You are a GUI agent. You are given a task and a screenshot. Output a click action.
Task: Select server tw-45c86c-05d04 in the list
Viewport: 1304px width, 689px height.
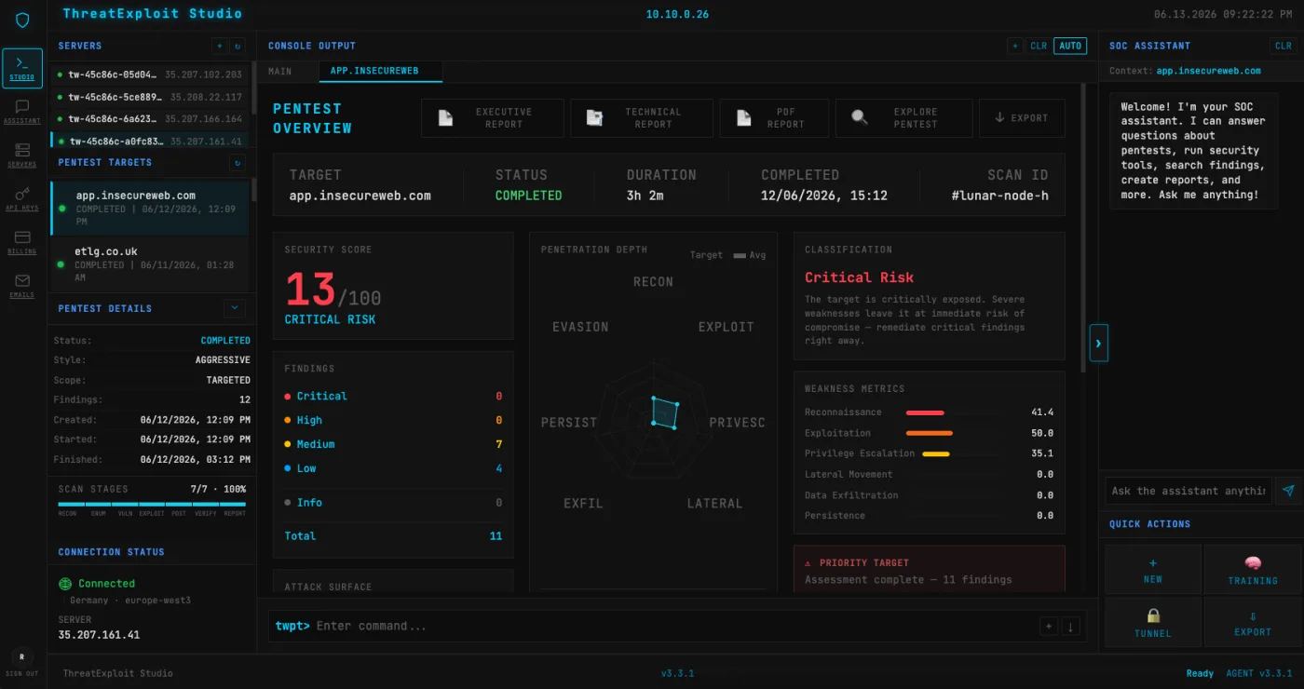click(x=152, y=74)
